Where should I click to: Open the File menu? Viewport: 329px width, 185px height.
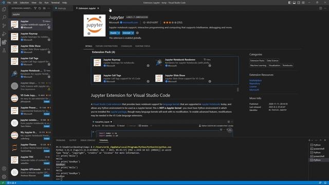pyautogui.click(x=9, y=3)
